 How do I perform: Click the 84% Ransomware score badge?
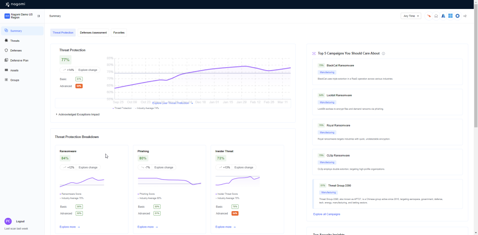65,158
